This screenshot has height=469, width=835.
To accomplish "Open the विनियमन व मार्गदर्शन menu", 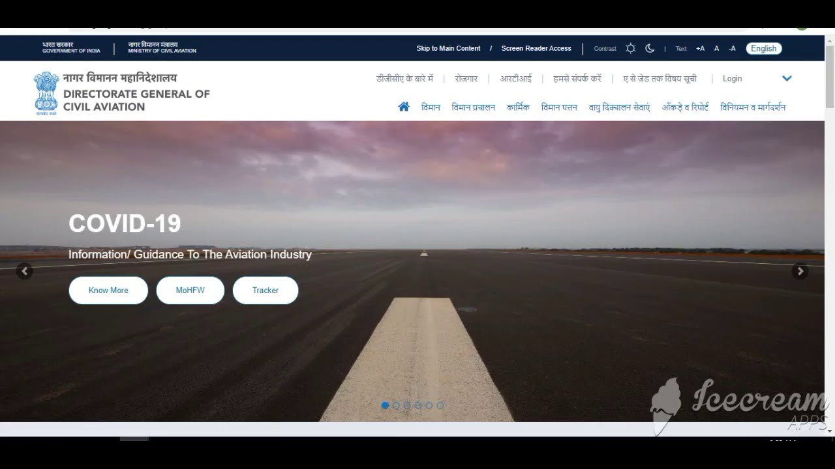I will (753, 107).
